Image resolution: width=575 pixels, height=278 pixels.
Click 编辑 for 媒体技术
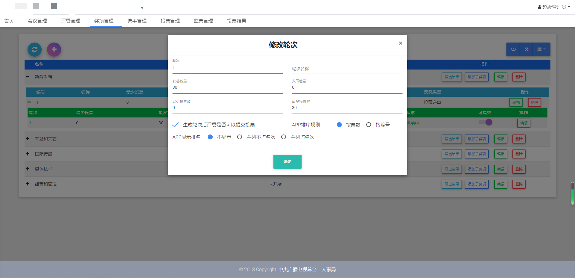[x=501, y=169]
